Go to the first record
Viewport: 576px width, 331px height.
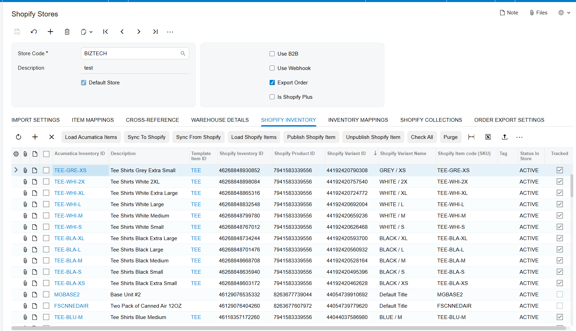[x=105, y=32]
